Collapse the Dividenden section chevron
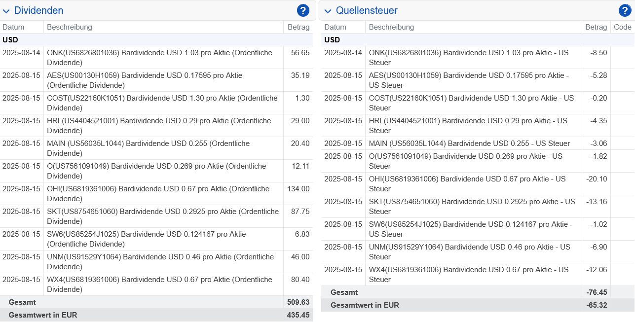 [x=6, y=11]
